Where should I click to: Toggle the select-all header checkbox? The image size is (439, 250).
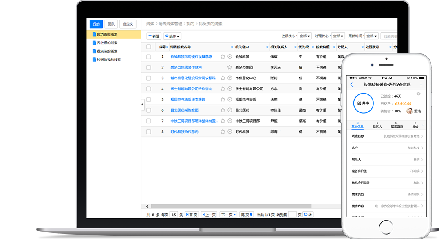149,47
